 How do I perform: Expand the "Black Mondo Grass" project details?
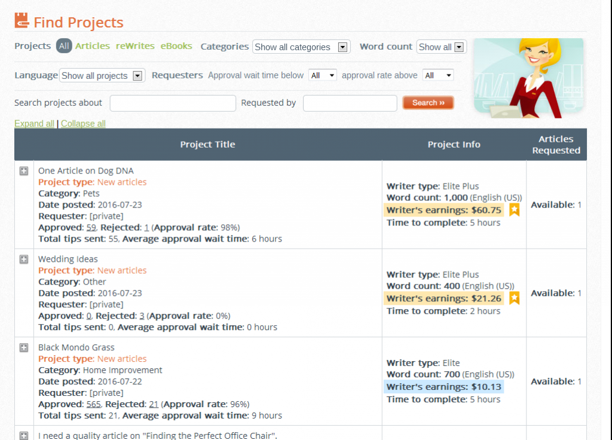[x=23, y=347]
